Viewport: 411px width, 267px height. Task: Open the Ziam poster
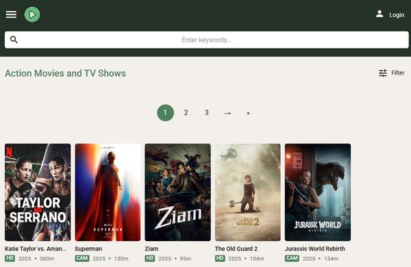(177, 193)
